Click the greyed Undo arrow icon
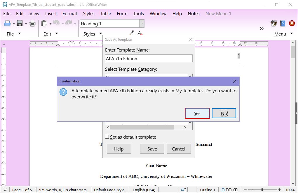Image resolution: width=298 pixels, height=193 pixels. pyautogui.click(x=56, y=23)
